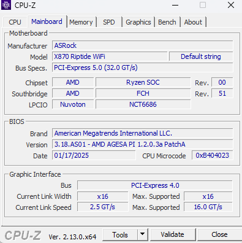Click the CPU-Z app icon in title bar
The height and width of the screenshot is (243, 242).
(x=6, y=5)
